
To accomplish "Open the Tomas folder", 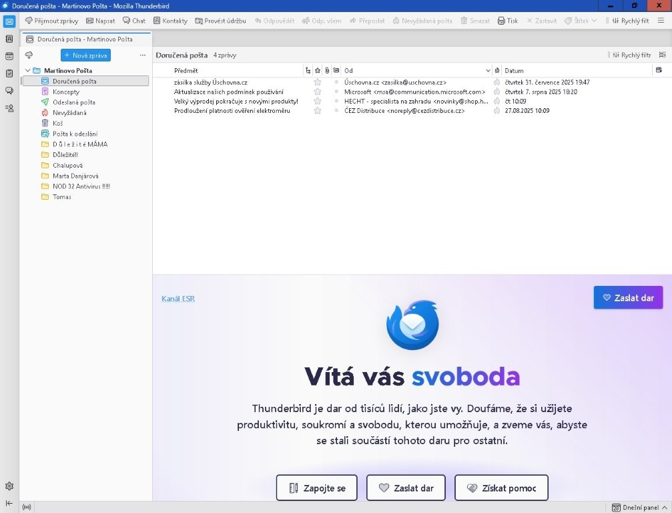I will (85, 197).
